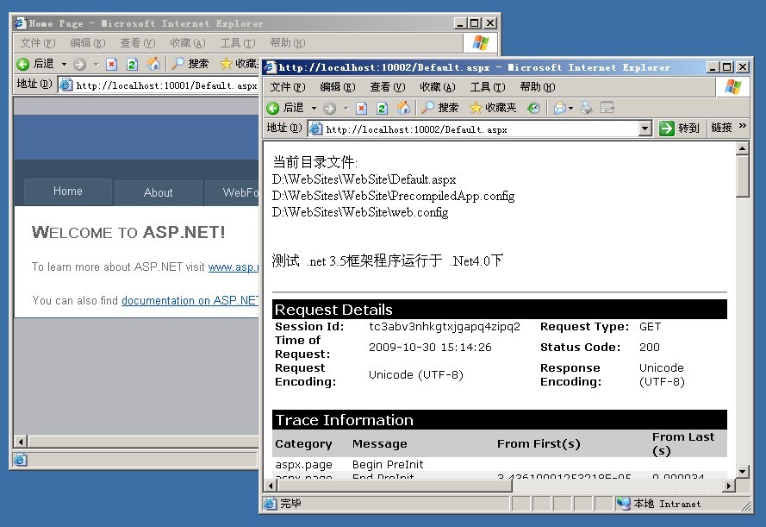Click the Stop icon in the localhost:10002 window
The image size is (766, 527).
361,108
